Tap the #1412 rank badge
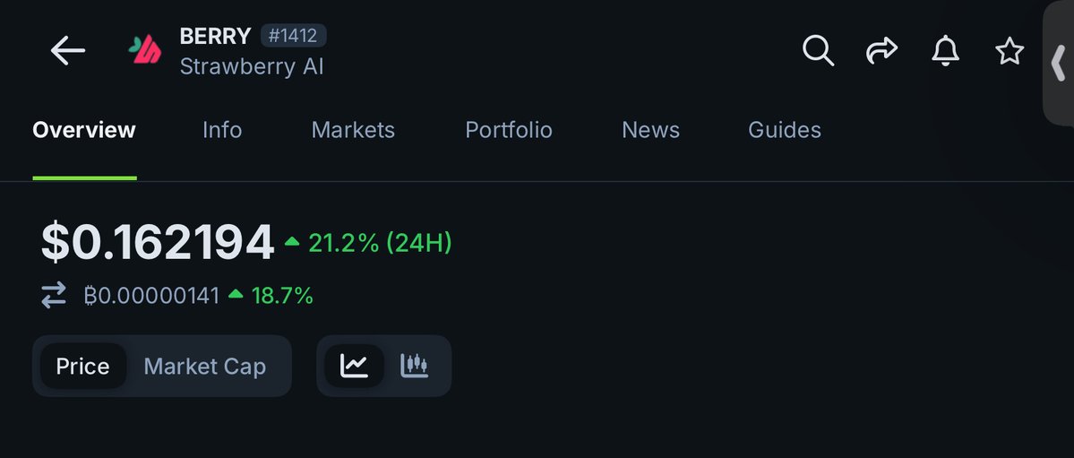The width and height of the screenshot is (1074, 458). tap(293, 36)
